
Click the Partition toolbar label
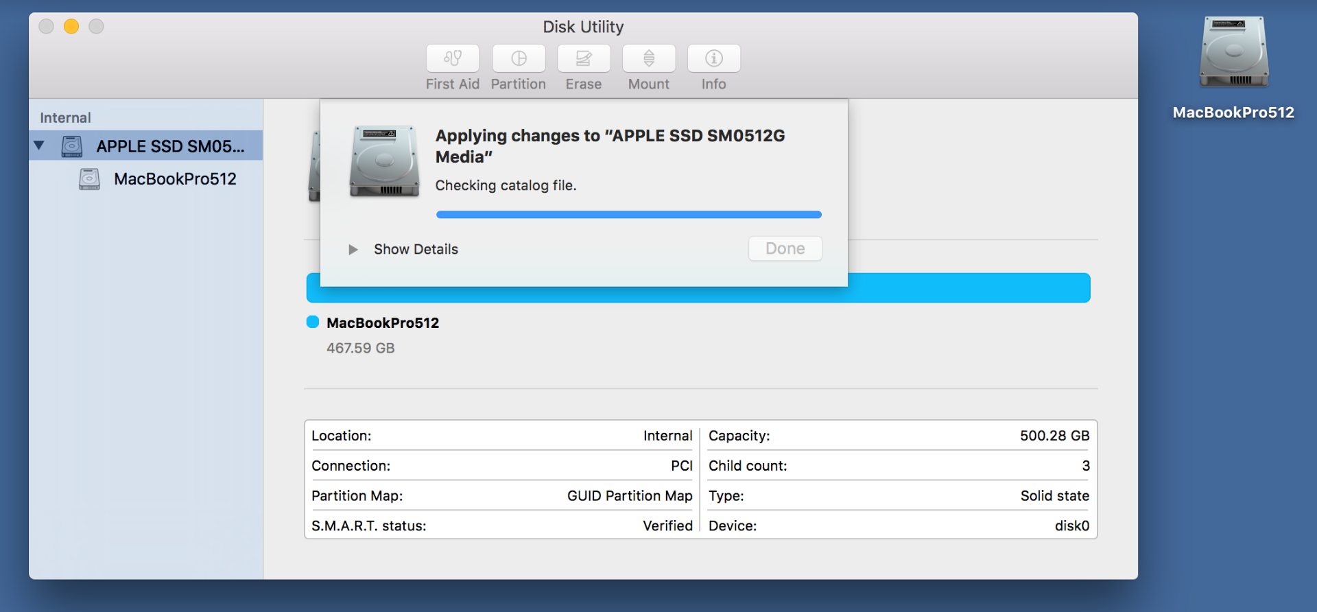[x=519, y=84]
